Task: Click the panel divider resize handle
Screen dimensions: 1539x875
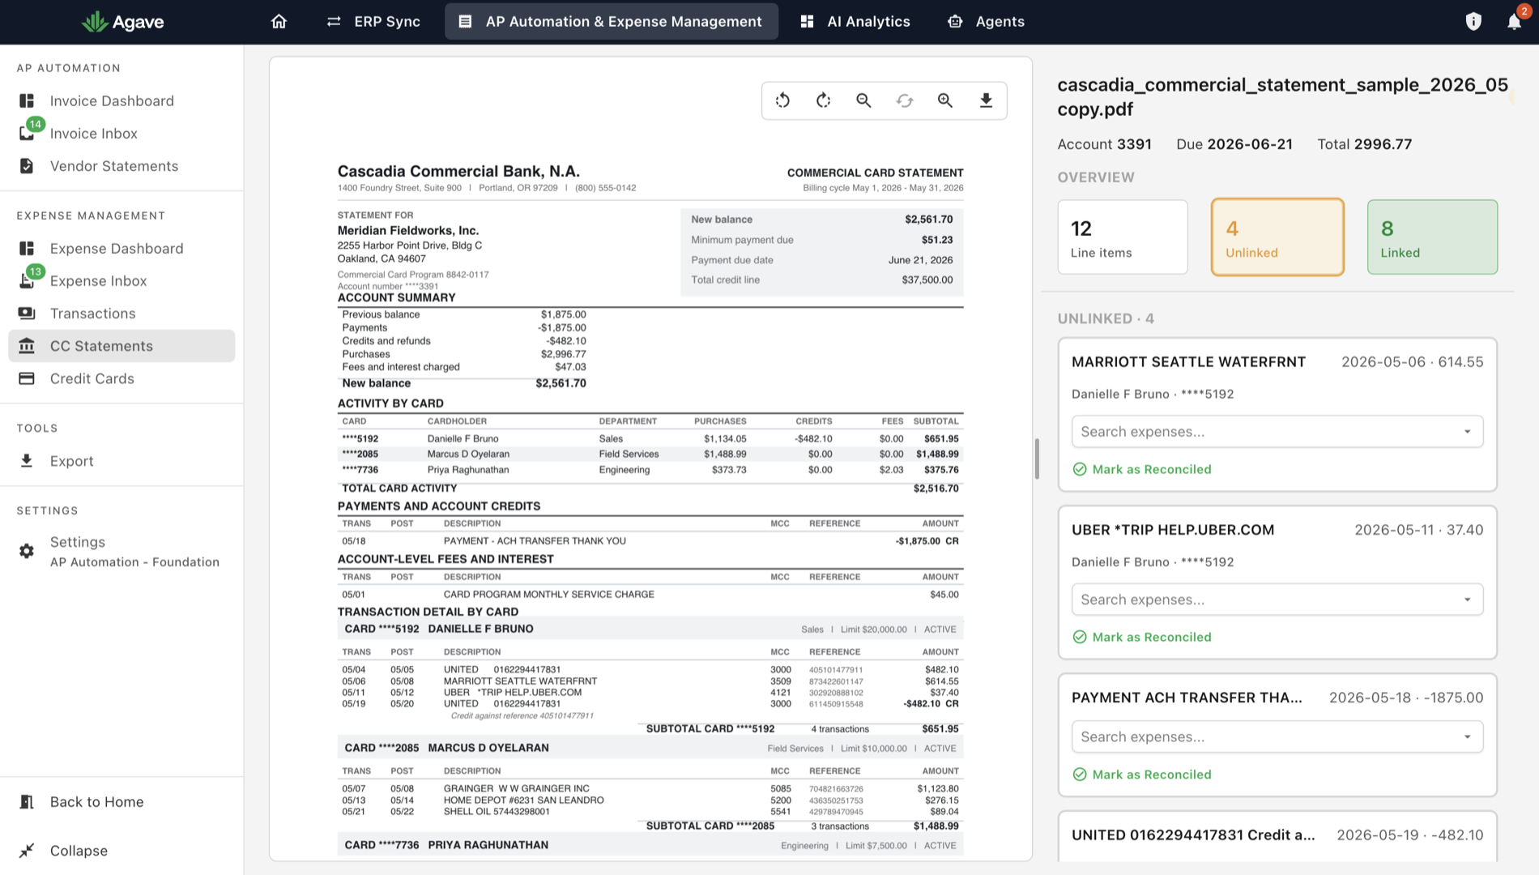Action: (1037, 459)
